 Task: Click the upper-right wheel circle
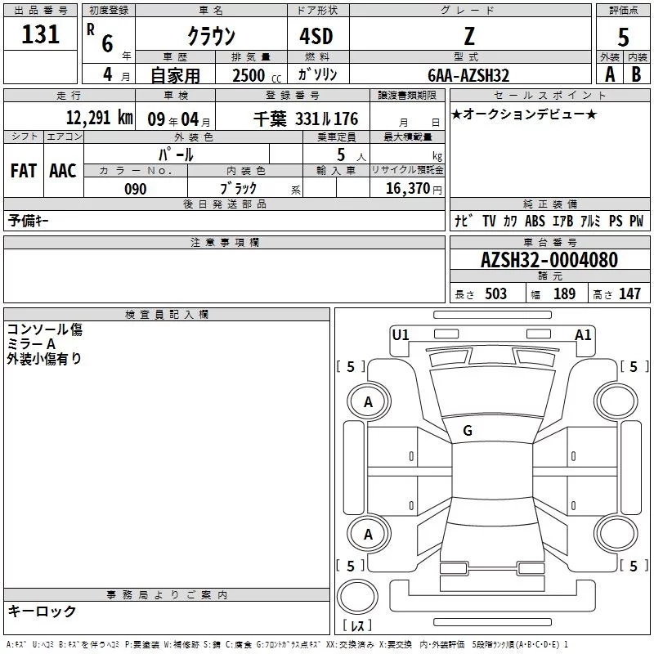(x=616, y=400)
